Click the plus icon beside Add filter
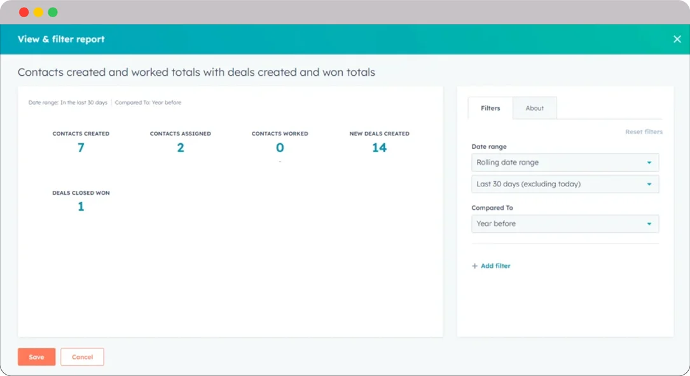Screen dimensions: 690x376 (x=474, y=266)
